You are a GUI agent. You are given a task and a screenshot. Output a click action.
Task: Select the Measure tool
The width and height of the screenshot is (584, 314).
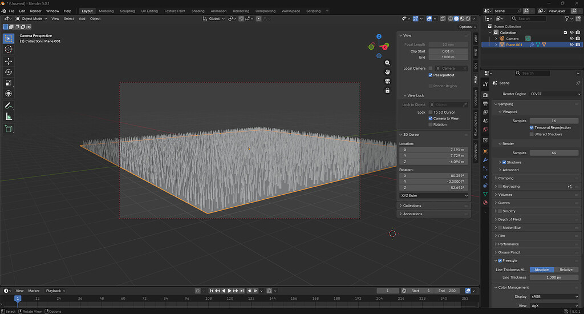click(x=9, y=116)
